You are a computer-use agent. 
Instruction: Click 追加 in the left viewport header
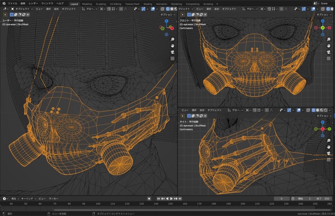tap(56, 9)
